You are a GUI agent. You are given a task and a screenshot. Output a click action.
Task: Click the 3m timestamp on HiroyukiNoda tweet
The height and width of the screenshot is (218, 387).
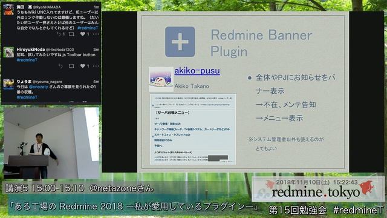(96, 50)
